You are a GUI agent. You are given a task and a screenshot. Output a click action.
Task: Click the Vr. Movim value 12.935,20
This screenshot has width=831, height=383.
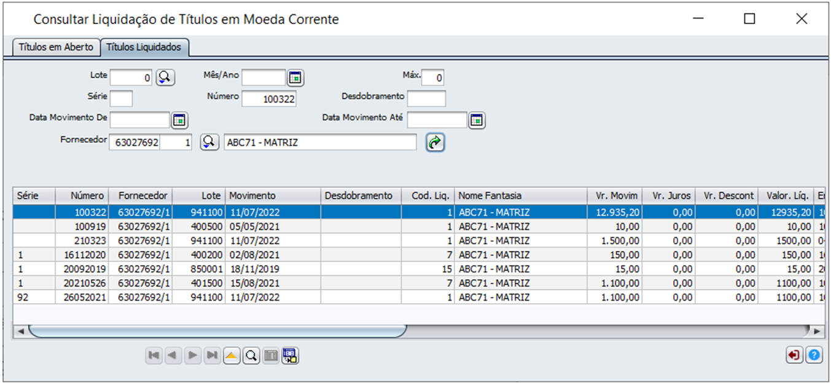[615, 212]
